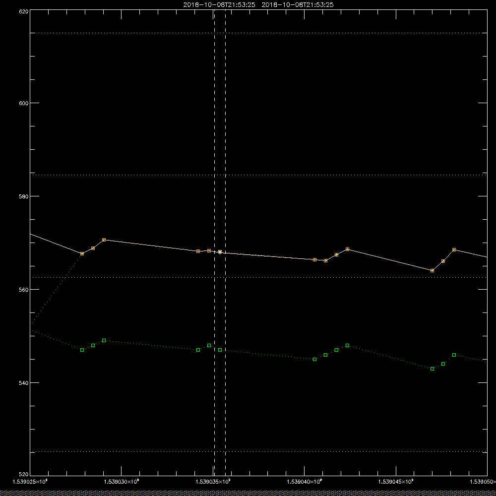Click the 1.539045×10⁹ x-axis label
This screenshot has width=496, height=496.
point(396,482)
